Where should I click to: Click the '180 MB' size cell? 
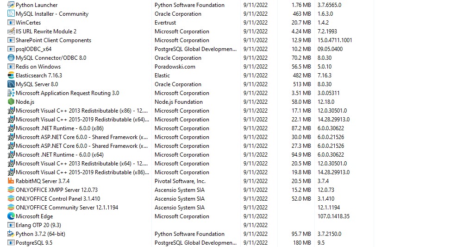tap(302, 243)
